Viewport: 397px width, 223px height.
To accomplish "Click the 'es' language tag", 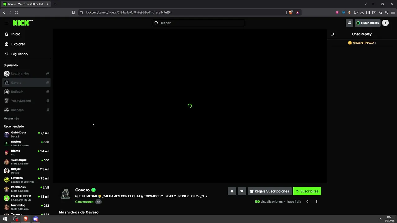I will point(98,202).
